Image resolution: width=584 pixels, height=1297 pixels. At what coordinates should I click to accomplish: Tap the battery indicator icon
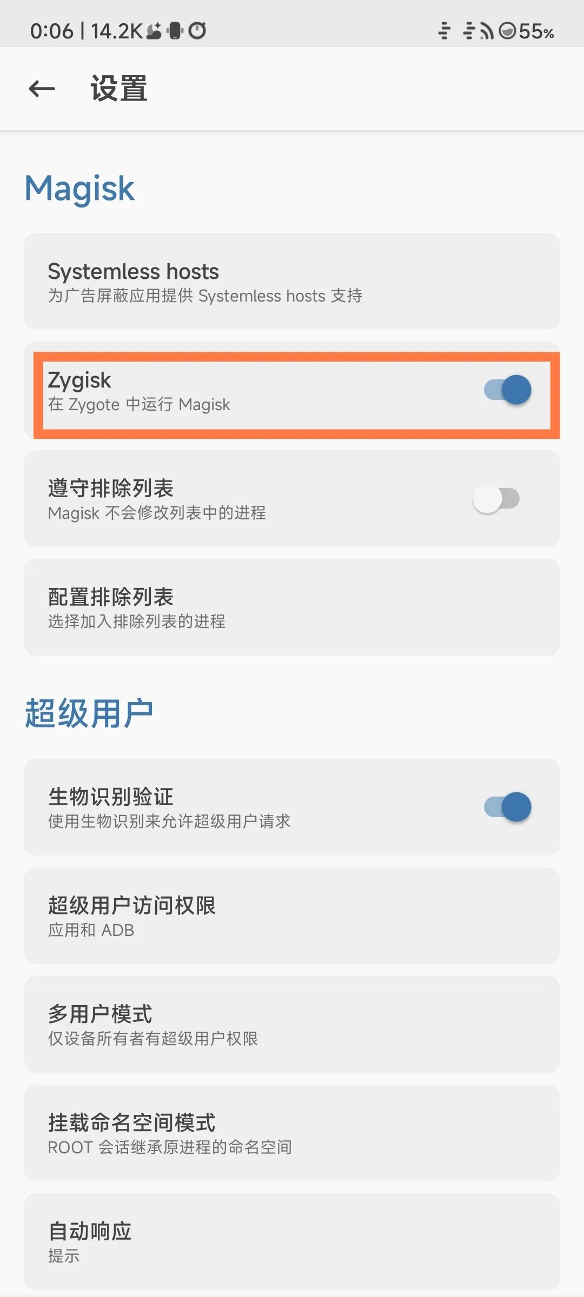508,31
